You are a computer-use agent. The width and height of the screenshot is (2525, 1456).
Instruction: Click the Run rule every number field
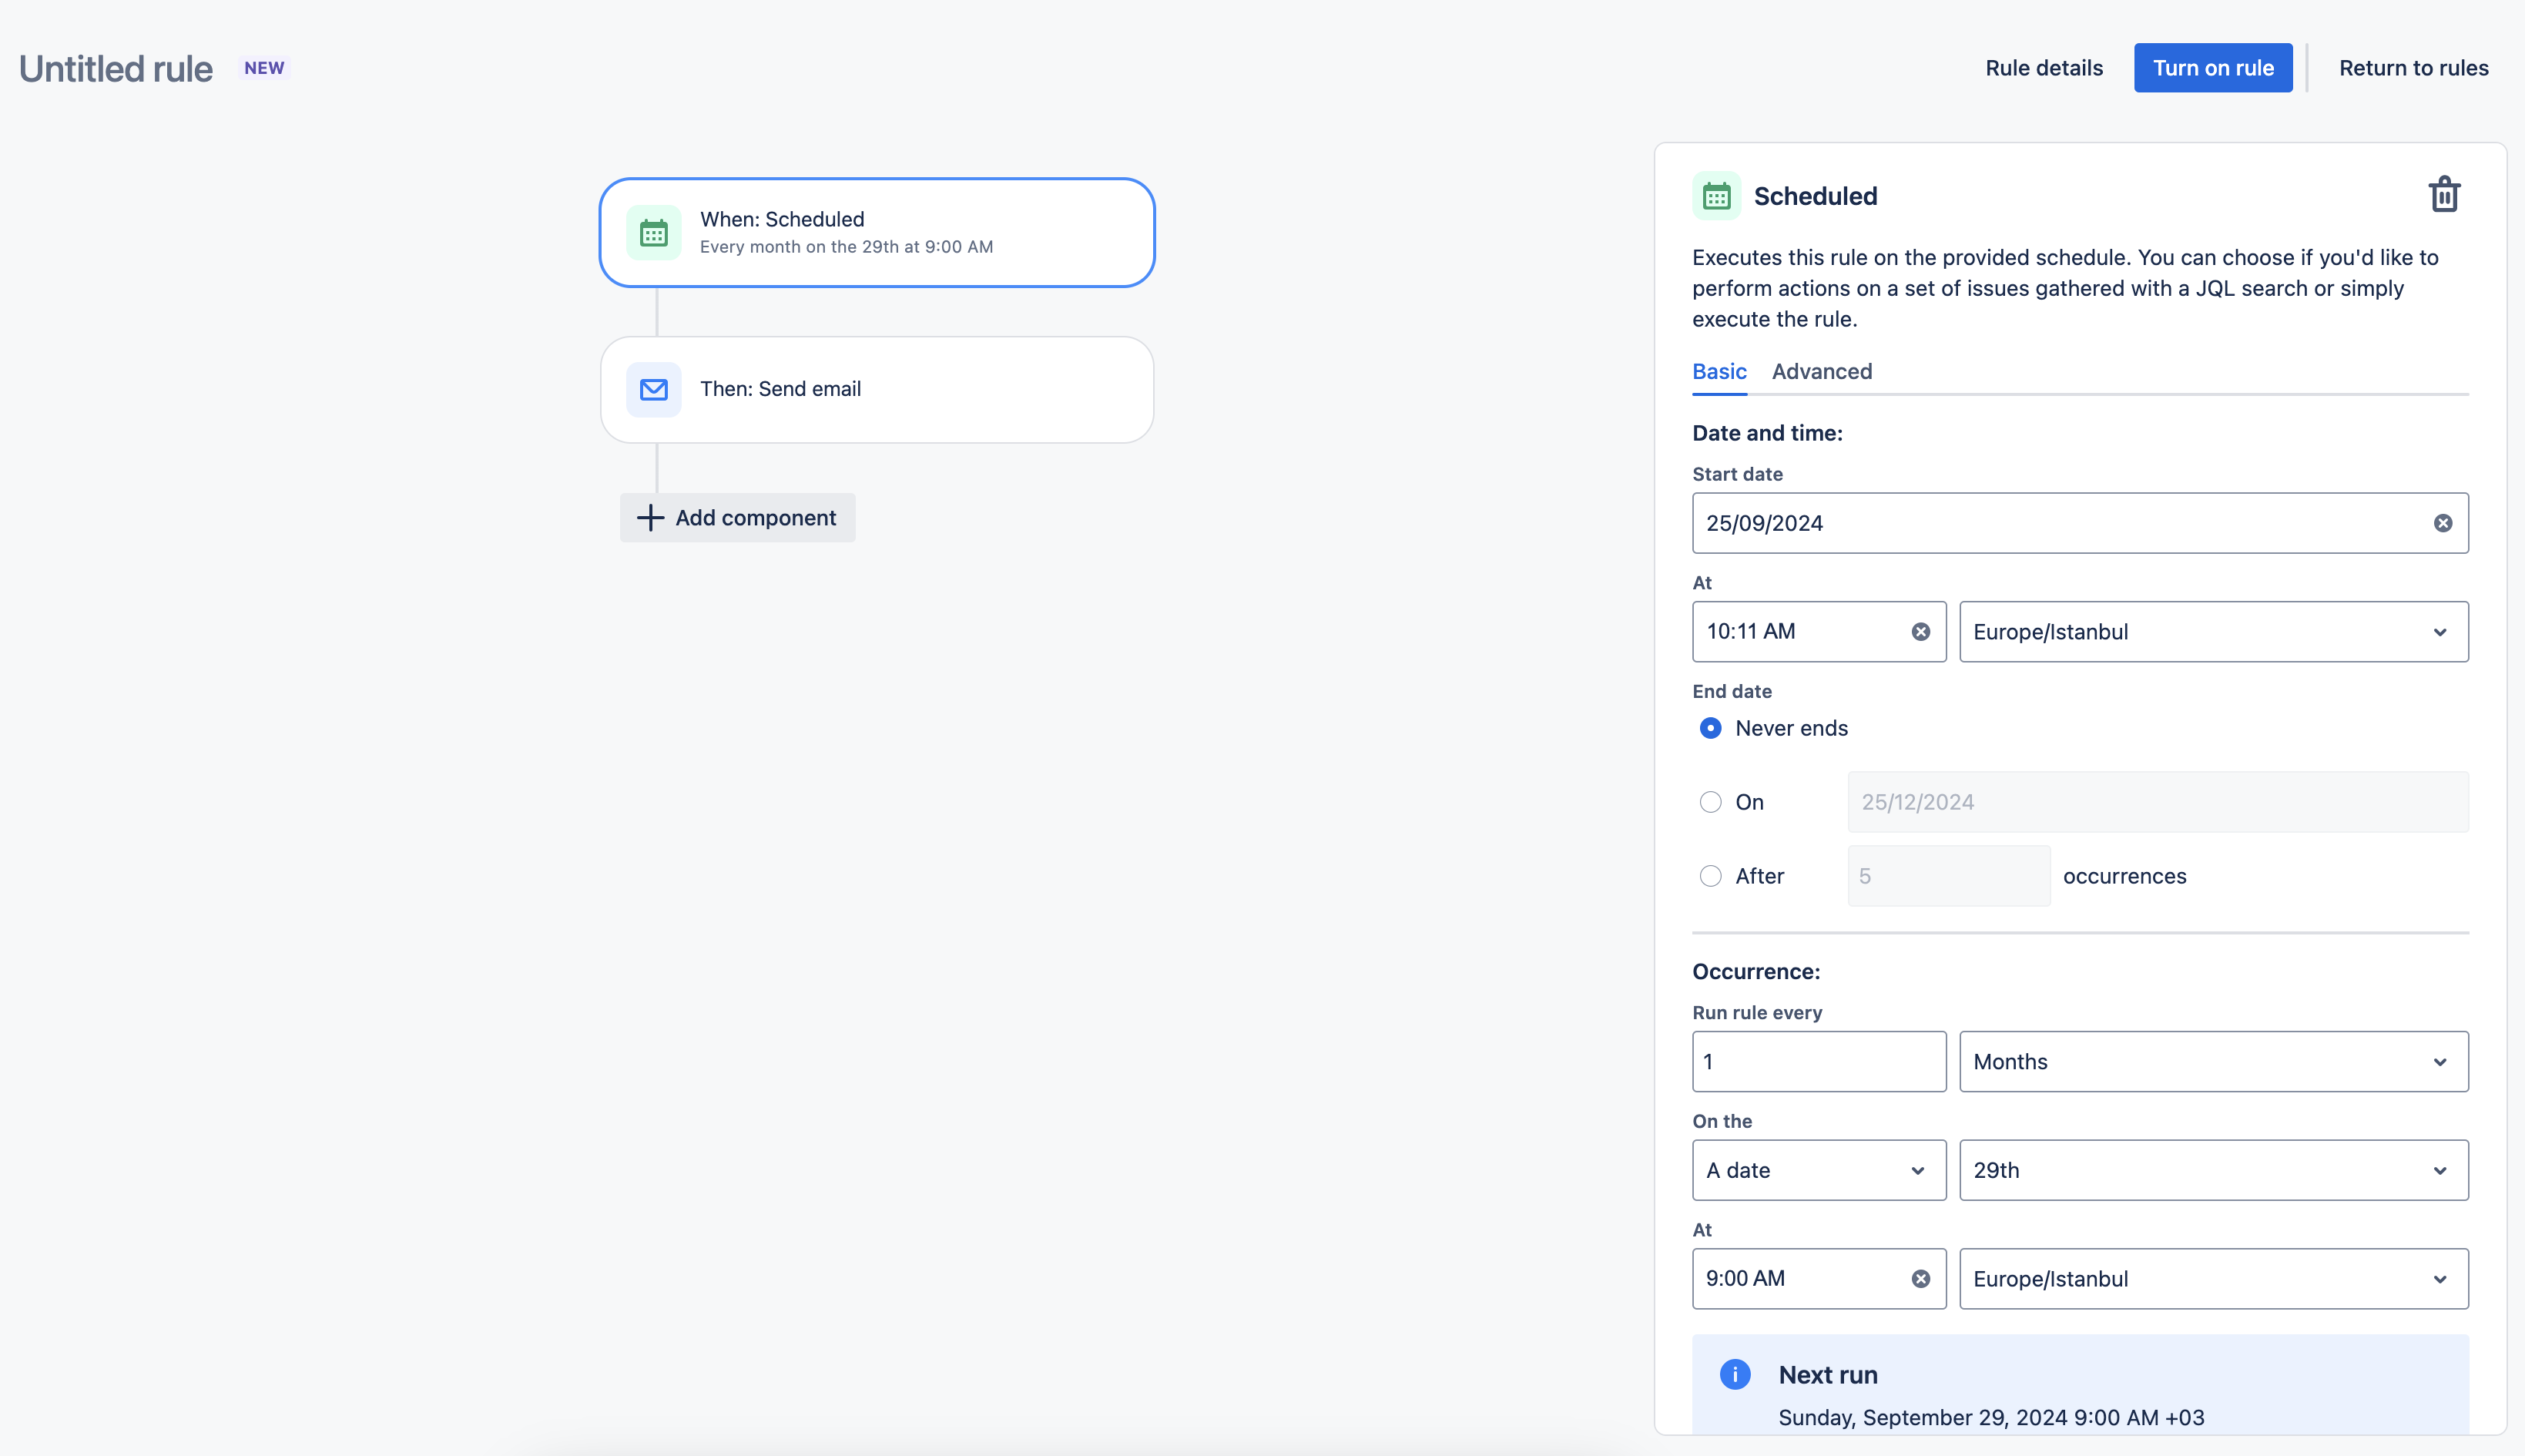pos(1819,1061)
